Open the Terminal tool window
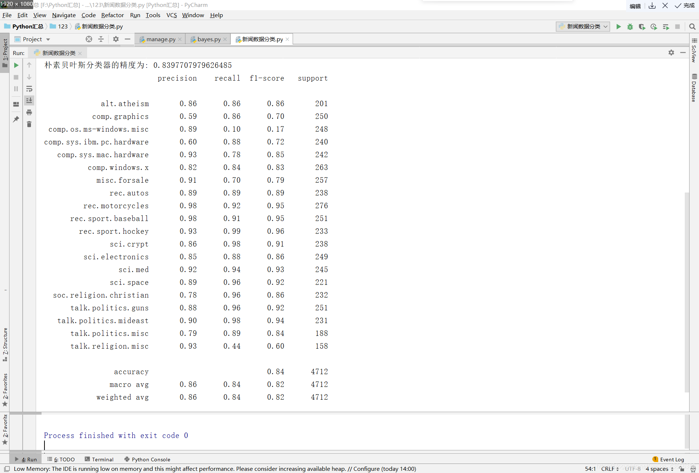699x473 pixels. pos(99,460)
